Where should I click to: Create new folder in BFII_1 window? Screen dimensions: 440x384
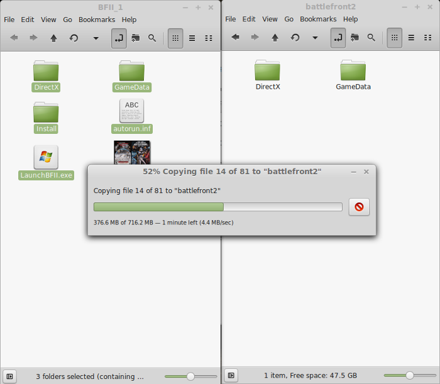pos(136,38)
